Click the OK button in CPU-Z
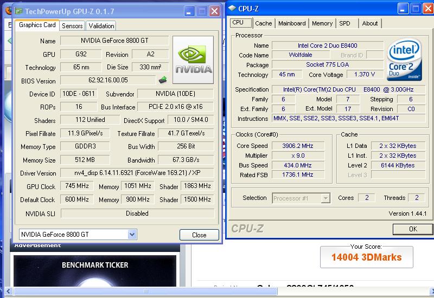The image size is (434, 298). click(x=413, y=229)
